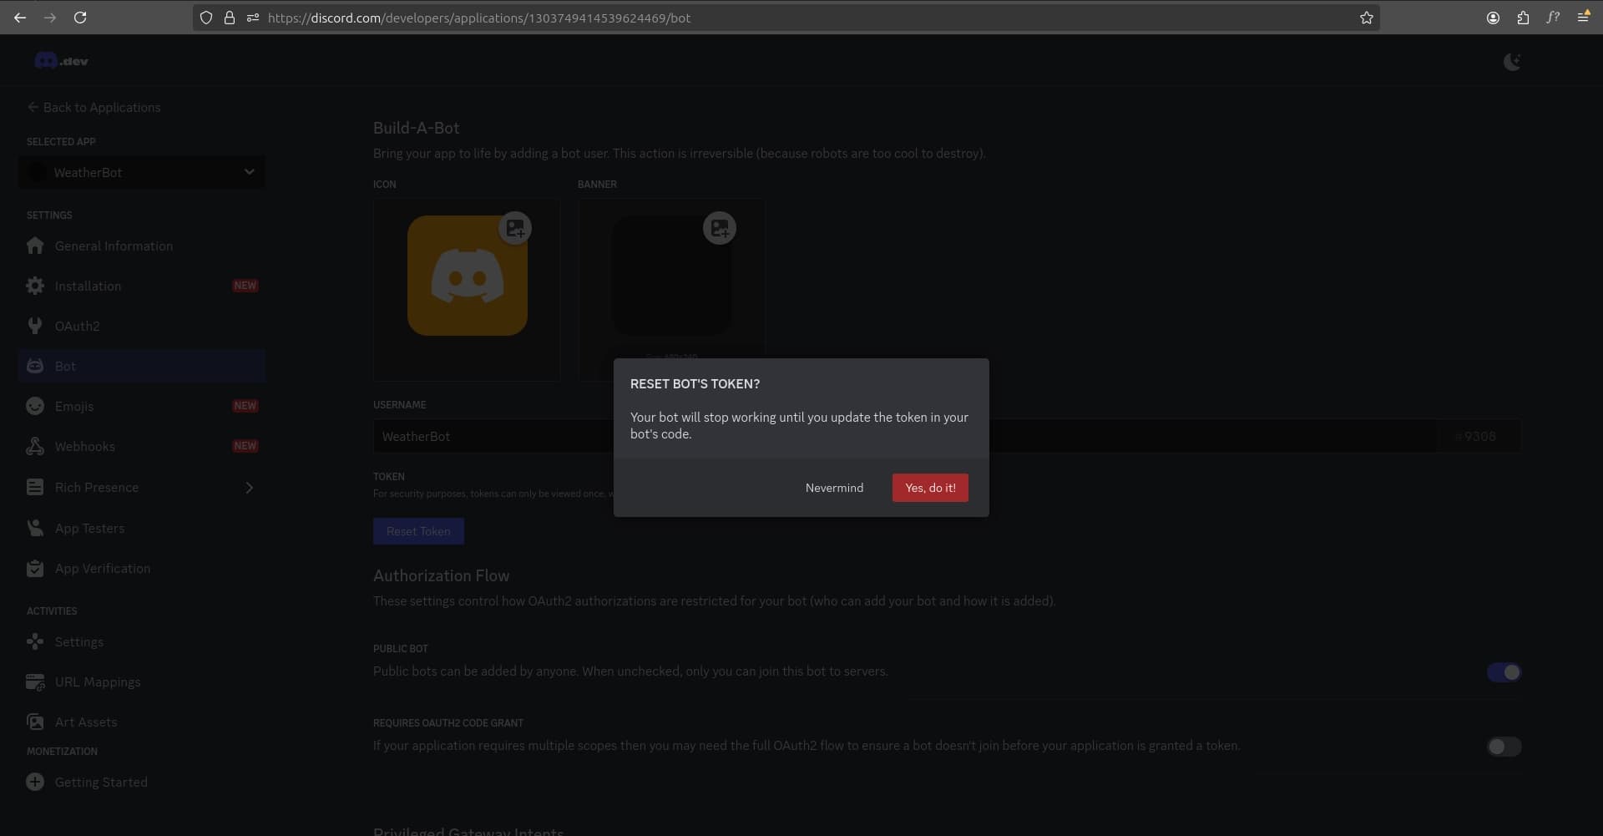Viewport: 1603px width, 836px height.
Task: Click the clipboard icon beside App Verification
Action: tap(35, 568)
